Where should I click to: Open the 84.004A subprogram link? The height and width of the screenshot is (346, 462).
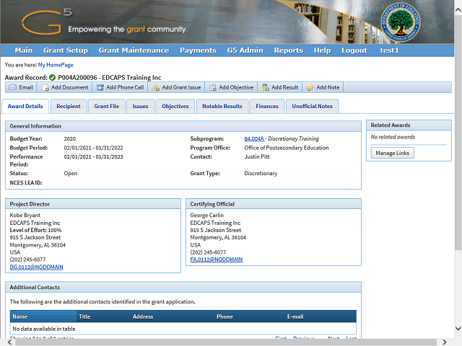[x=254, y=138]
